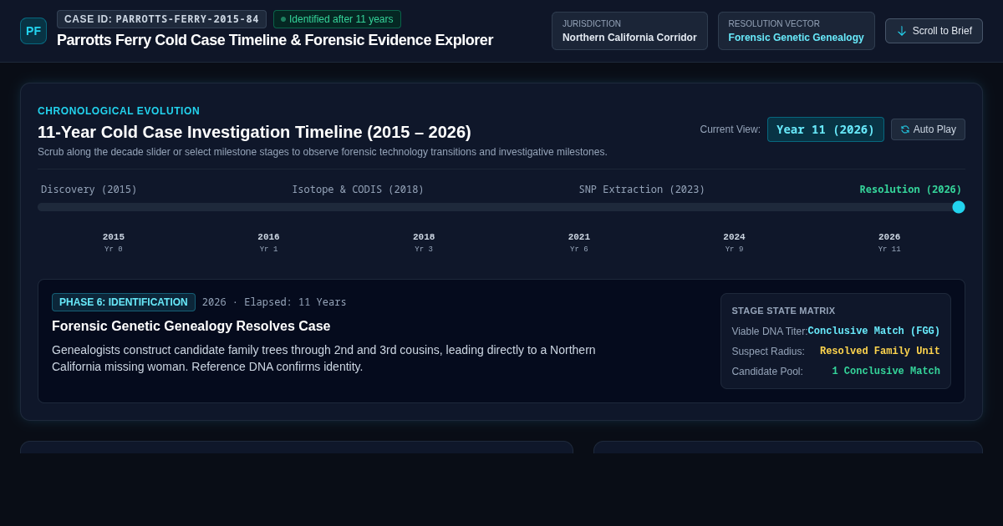
Task: Click the Conclusive Match (FGG) value
Action: click(x=873, y=331)
